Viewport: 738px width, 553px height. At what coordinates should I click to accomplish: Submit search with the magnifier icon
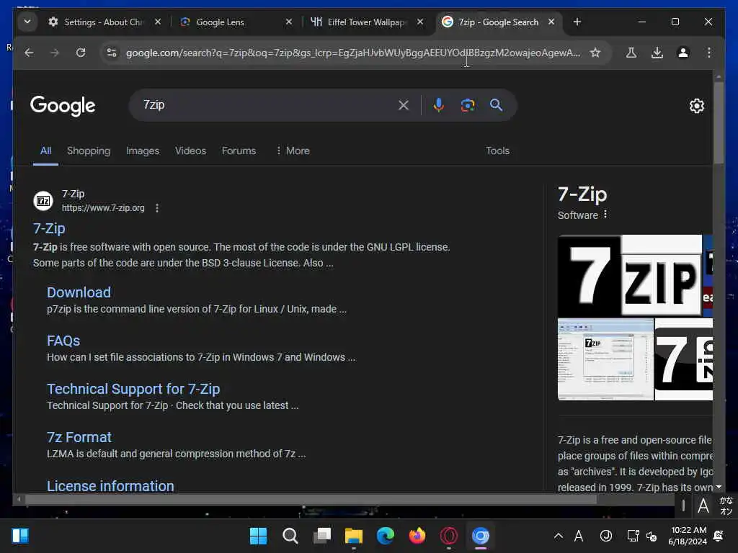click(496, 105)
